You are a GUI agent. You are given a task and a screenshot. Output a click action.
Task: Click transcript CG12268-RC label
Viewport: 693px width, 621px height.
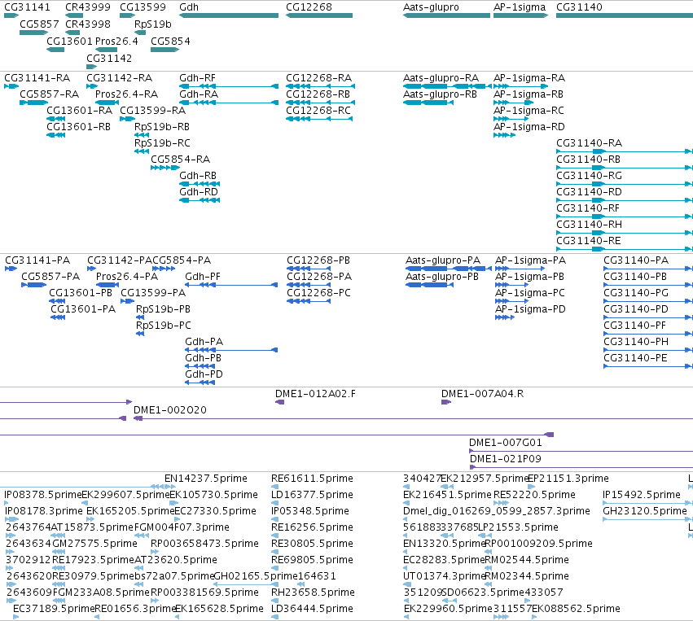318,111
